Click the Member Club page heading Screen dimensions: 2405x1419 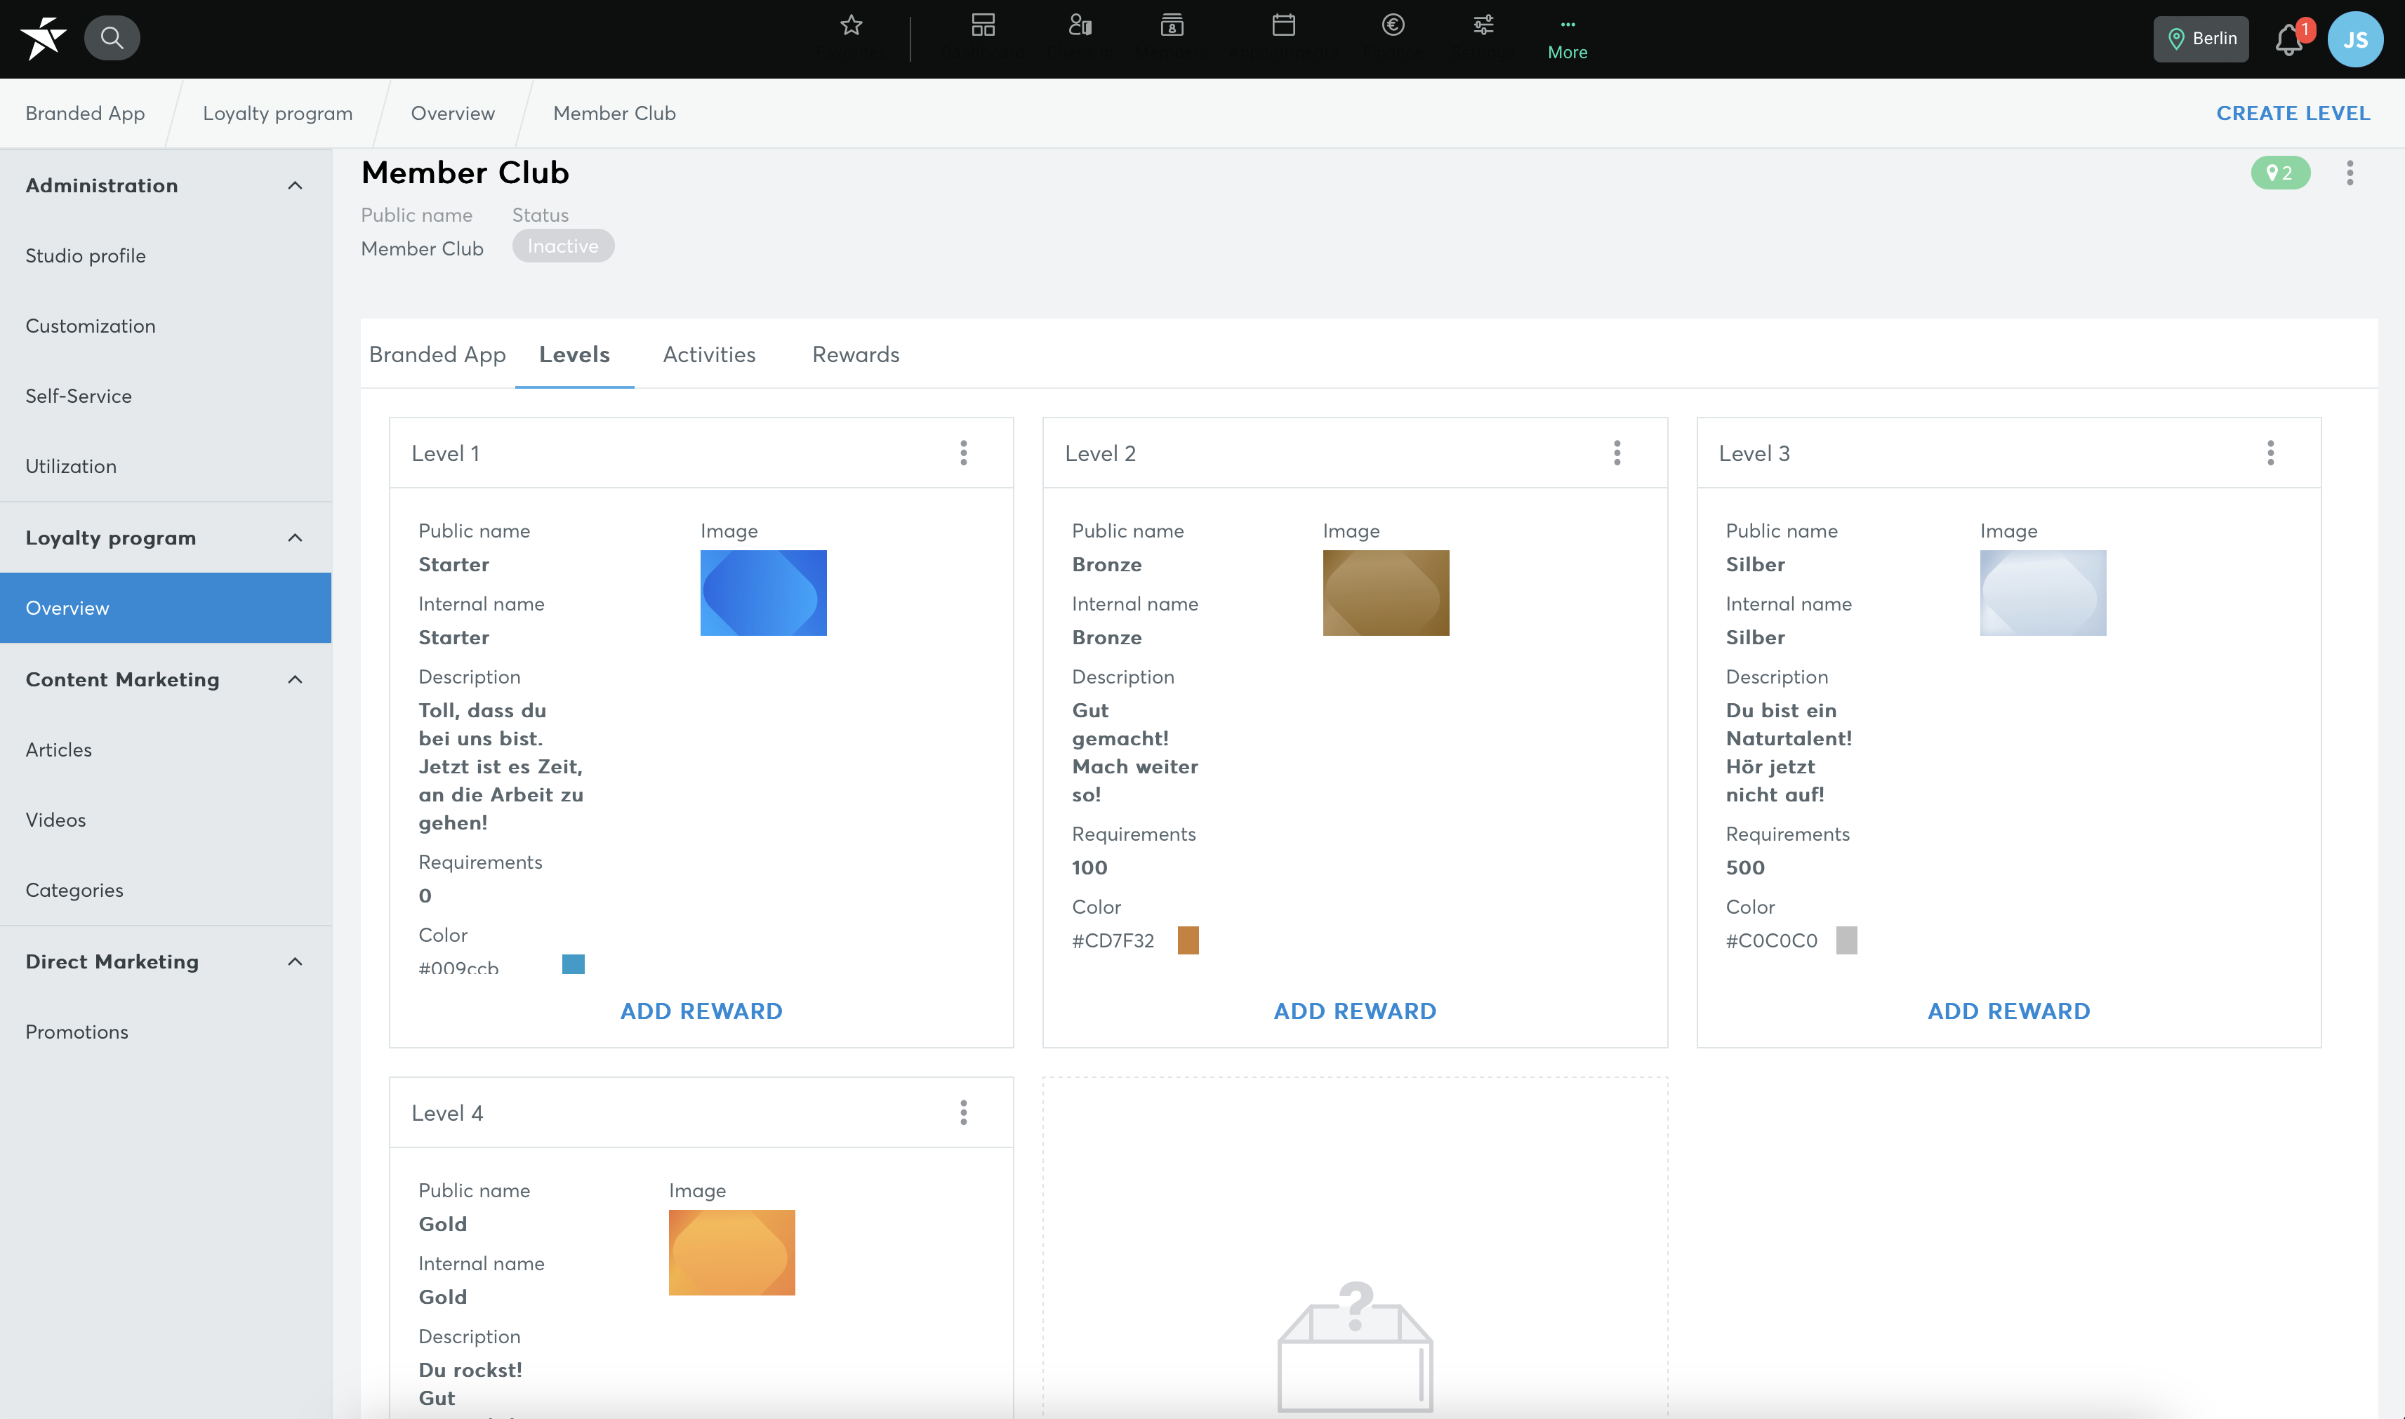(x=465, y=173)
